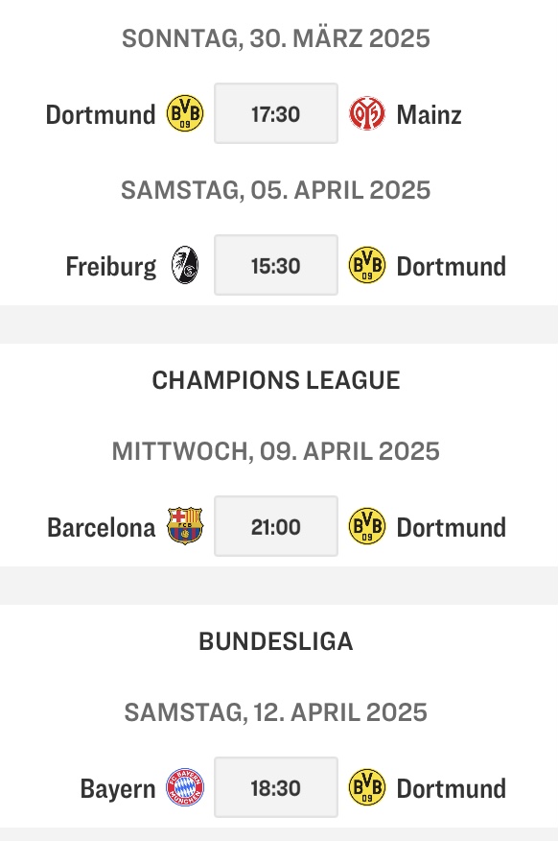The image size is (558, 841).
Task: Click the Mainz team name link
Action: 430,113
